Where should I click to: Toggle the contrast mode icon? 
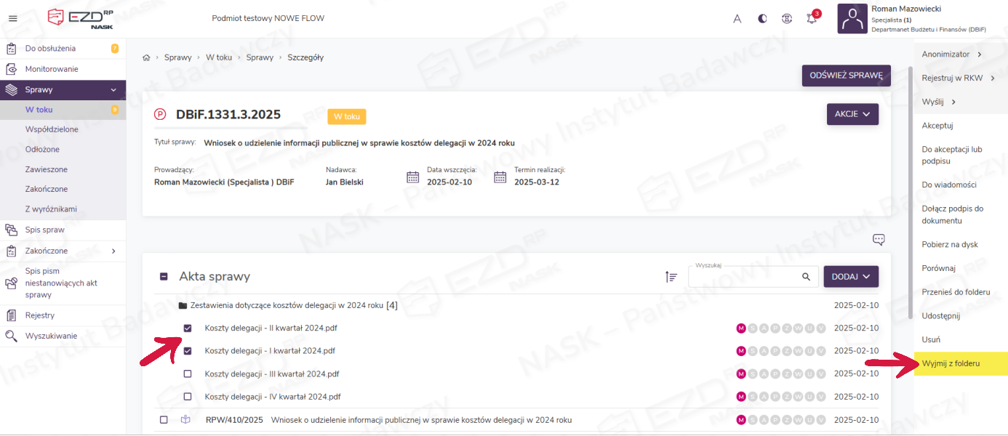coord(762,19)
